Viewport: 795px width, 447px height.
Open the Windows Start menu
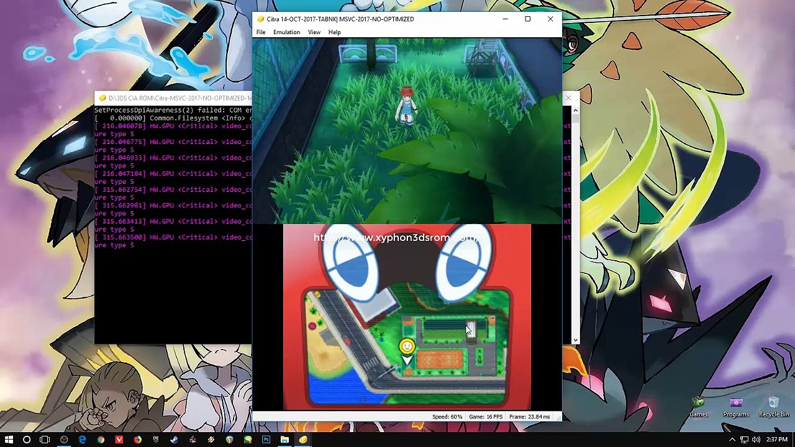(x=9, y=440)
